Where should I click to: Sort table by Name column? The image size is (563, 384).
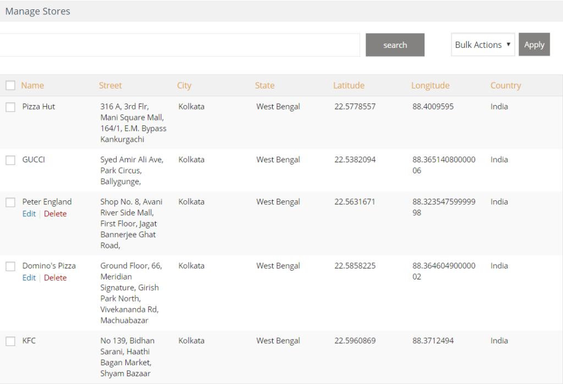tap(32, 85)
